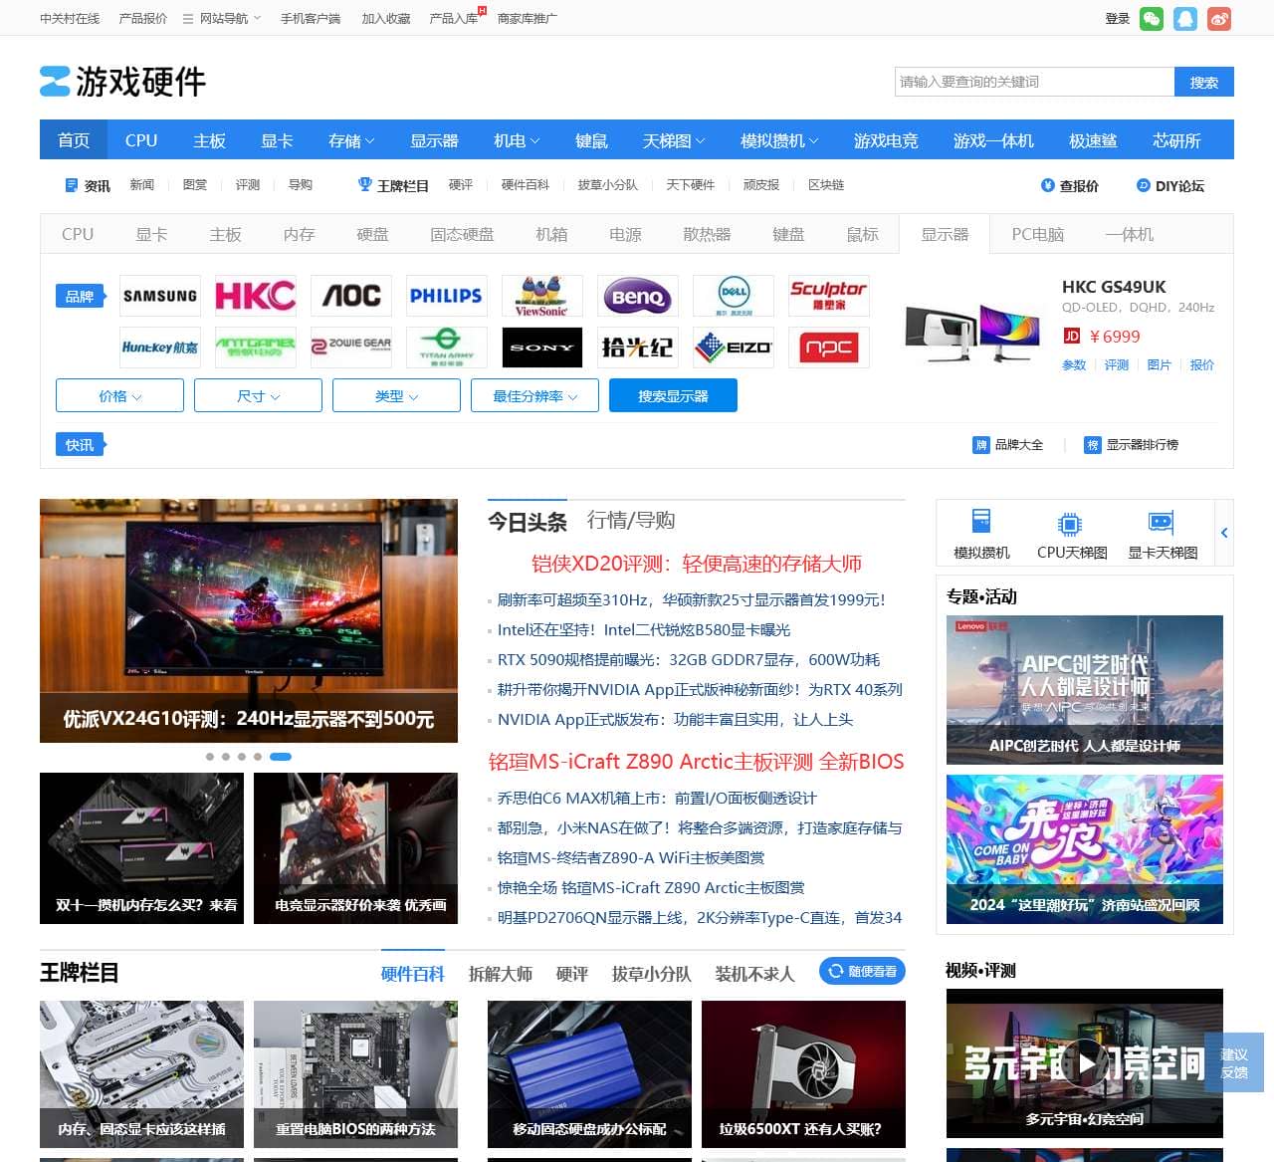Switch to the 固态硬盘 category tab
This screenshot has width=1274, height=1162.
[462, 234]
